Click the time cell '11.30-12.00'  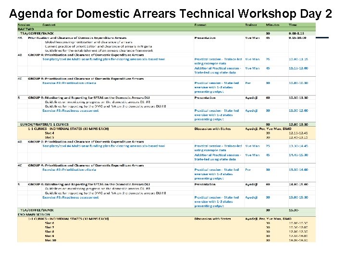[298, 111]
